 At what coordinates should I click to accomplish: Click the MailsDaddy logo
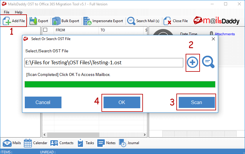click(216, 21)
